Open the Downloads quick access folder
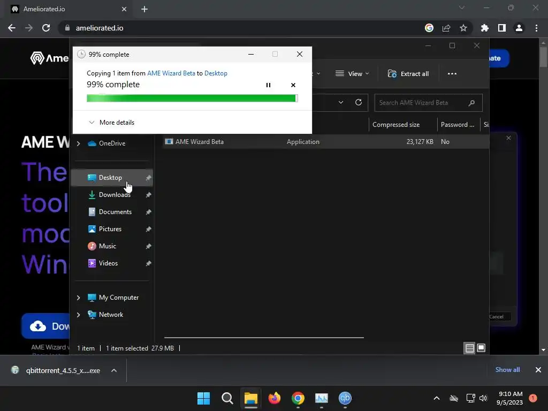The image size is (548, 411). point(115,195)
